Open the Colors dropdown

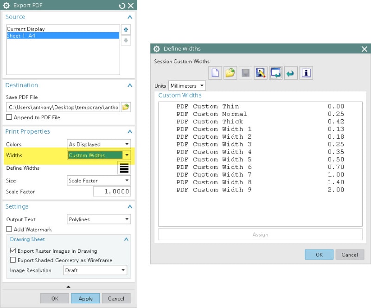pyautogui.click(x=99, y=144)
